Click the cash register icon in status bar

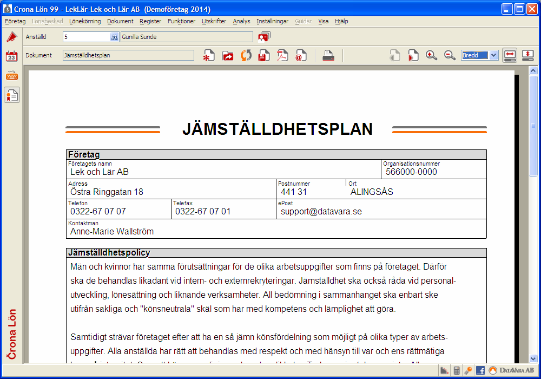(x=444, y=371)
